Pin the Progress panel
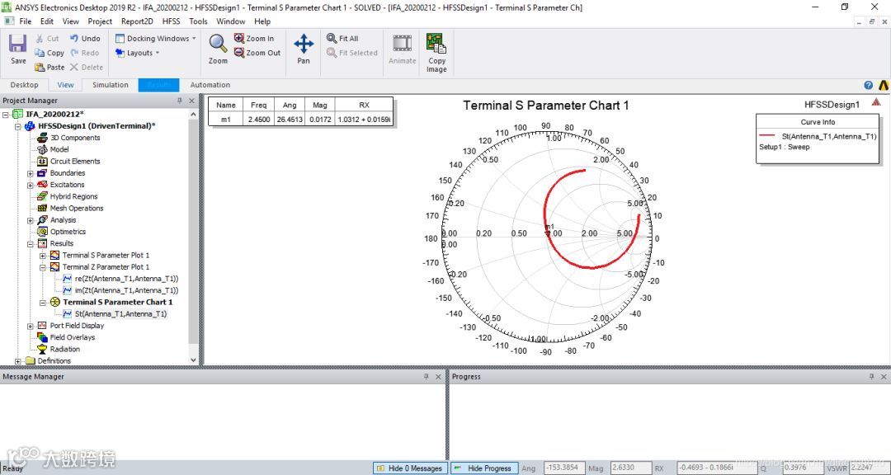 (x=872, y=377)
